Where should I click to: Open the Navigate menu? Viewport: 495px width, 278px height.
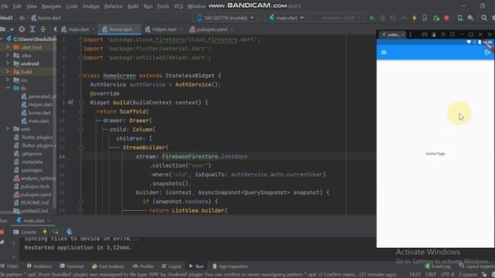[51, 6]
